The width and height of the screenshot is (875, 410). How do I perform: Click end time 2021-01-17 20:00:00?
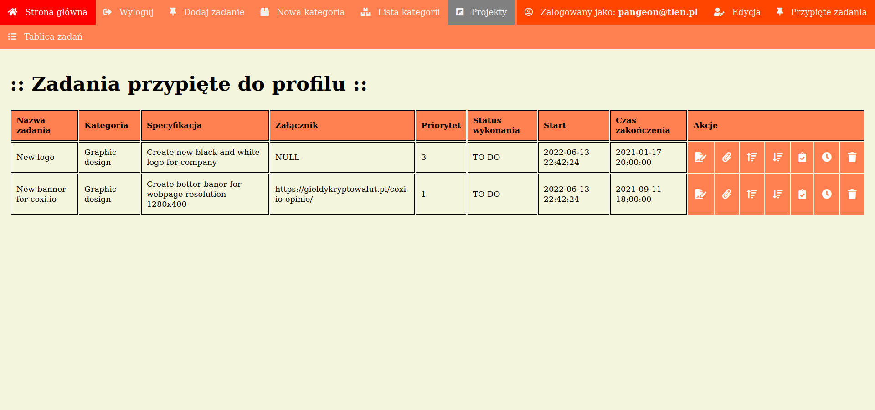click(x=649, y=157)
